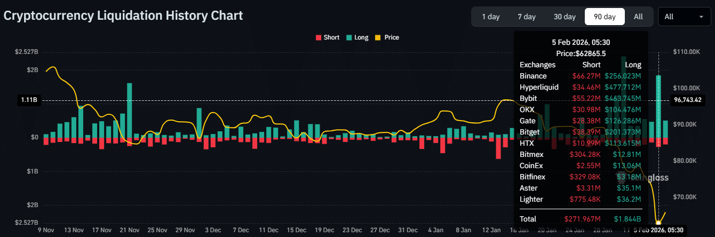Click the green Long bar near 1 Dec
Screen dimensions: 715x237
pos(199,123)
